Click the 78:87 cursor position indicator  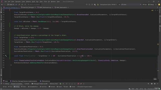[x=133, y=89]
